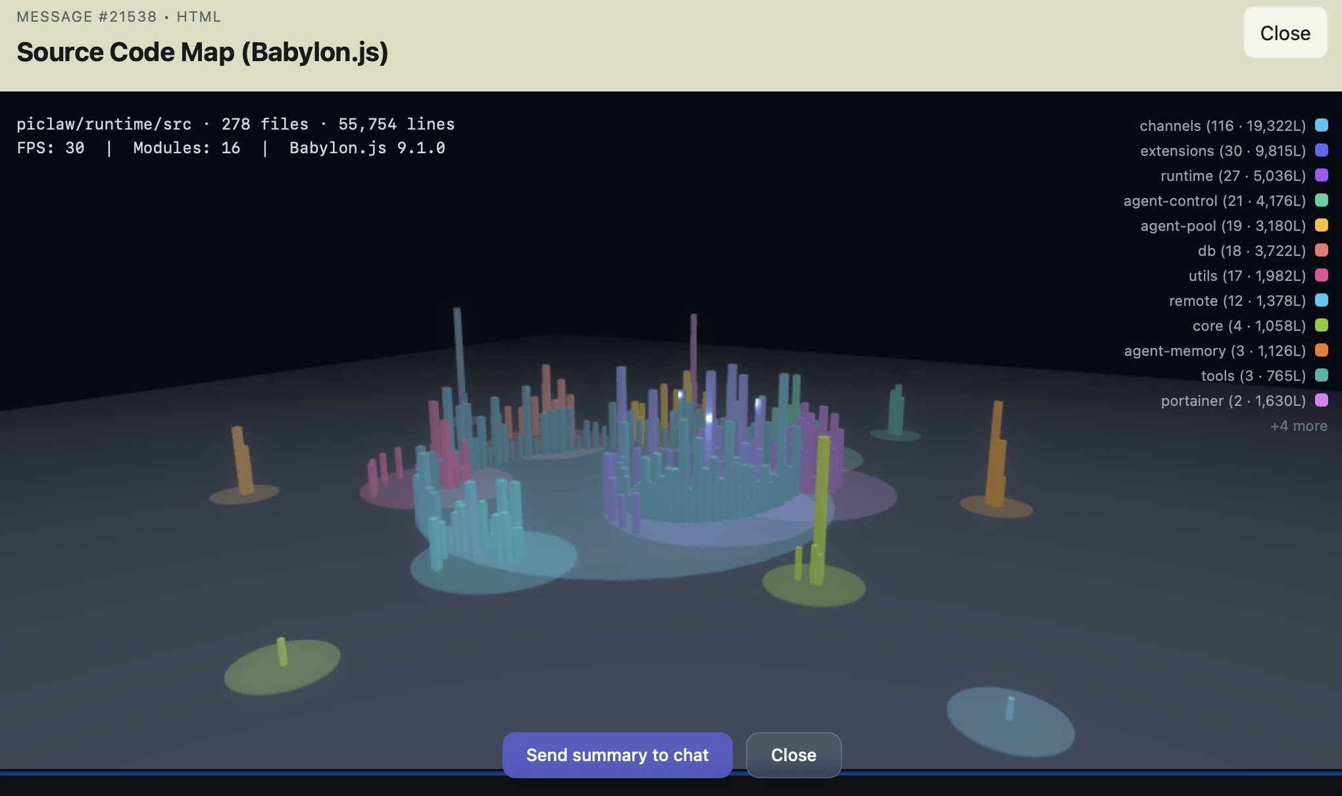Click the channels module legend icon

(1320, 125)
